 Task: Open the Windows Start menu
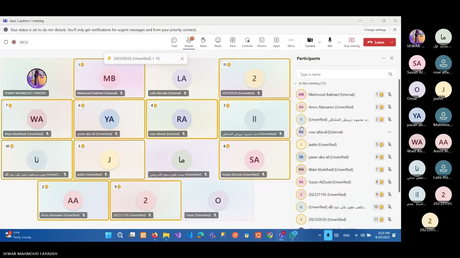(108, 235)
